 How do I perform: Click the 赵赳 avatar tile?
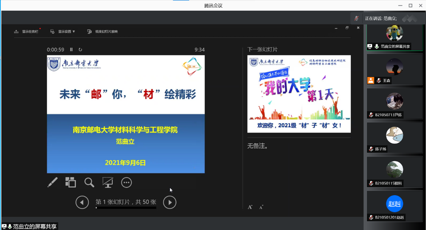[394, 204]
